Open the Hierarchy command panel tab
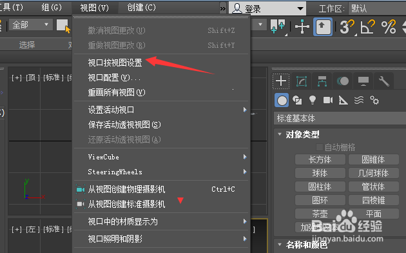Image resolution: width=406 pixels, height=253 pixels. coord(322,81)
